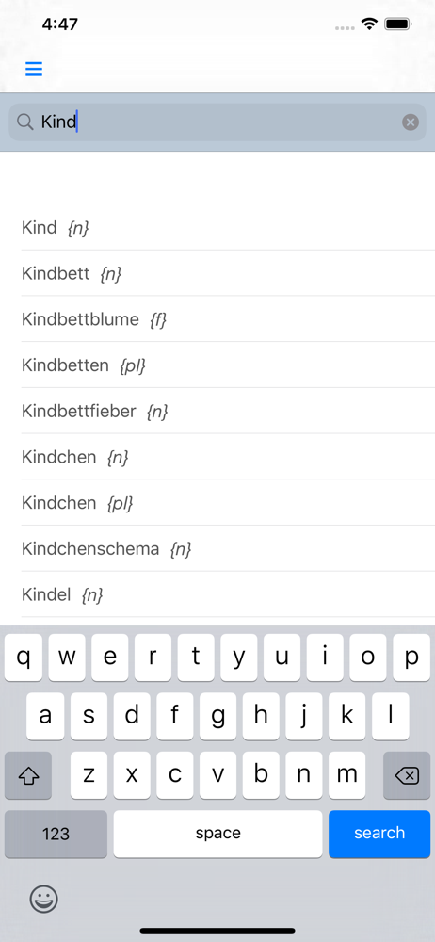
Task: Tap the emoji keyboard icon
Action: [44, 900]
